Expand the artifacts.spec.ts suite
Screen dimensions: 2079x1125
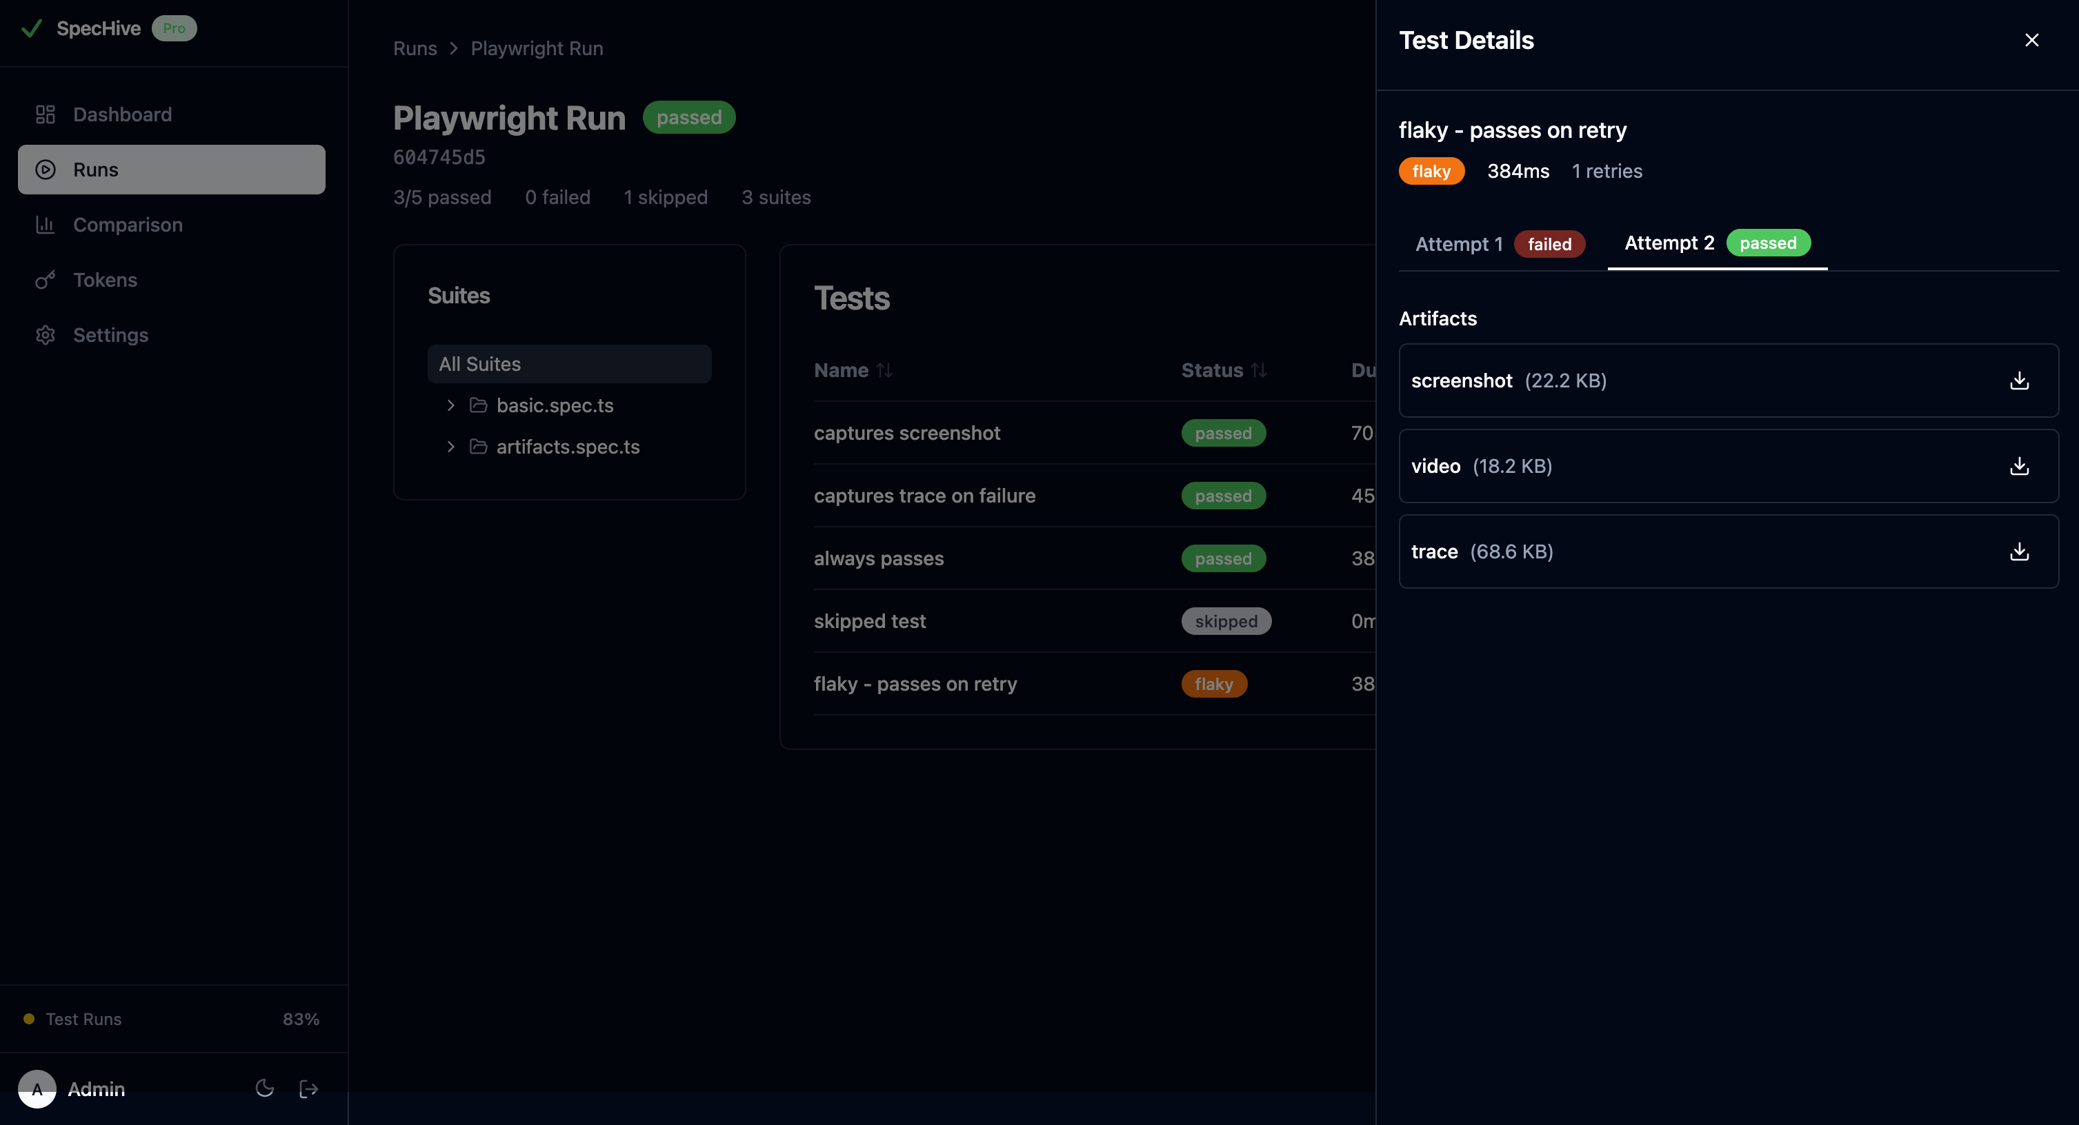(x=450, y=446)
